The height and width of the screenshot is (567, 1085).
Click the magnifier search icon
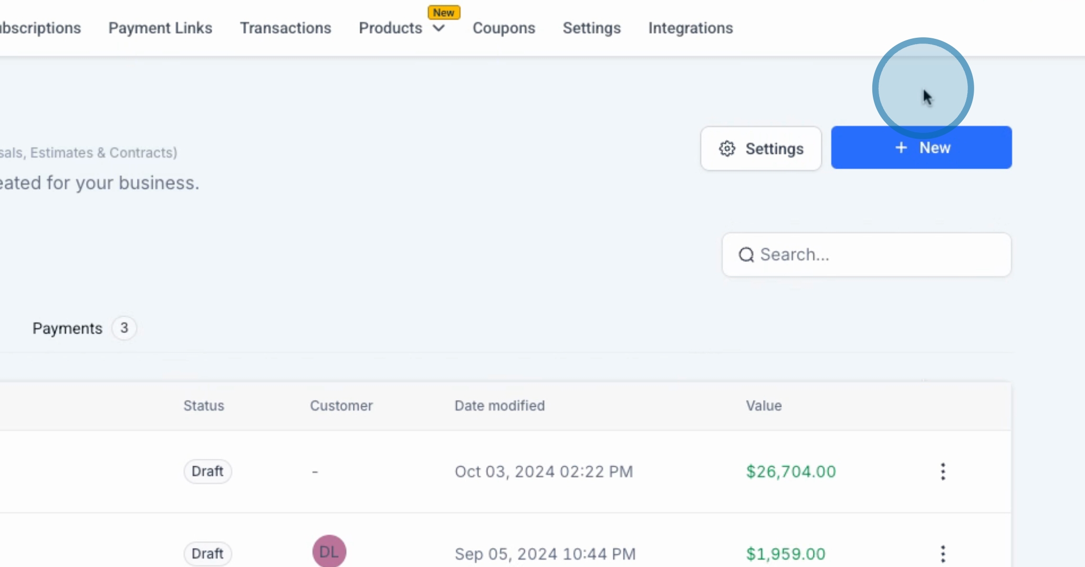[x=746, y=255]
